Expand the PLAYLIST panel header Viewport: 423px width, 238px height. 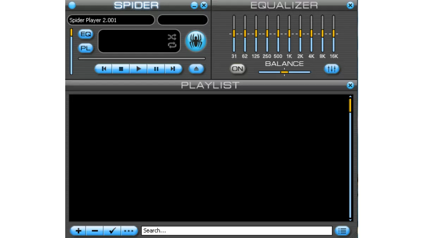click(x=210, y=85)
